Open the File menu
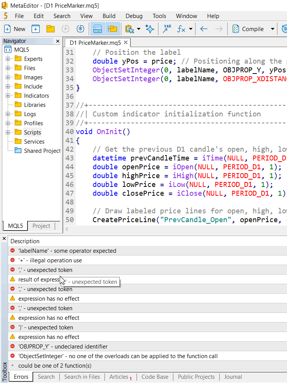Image resolution: width=287 pixels, height=383 pixels. (19, 16)
